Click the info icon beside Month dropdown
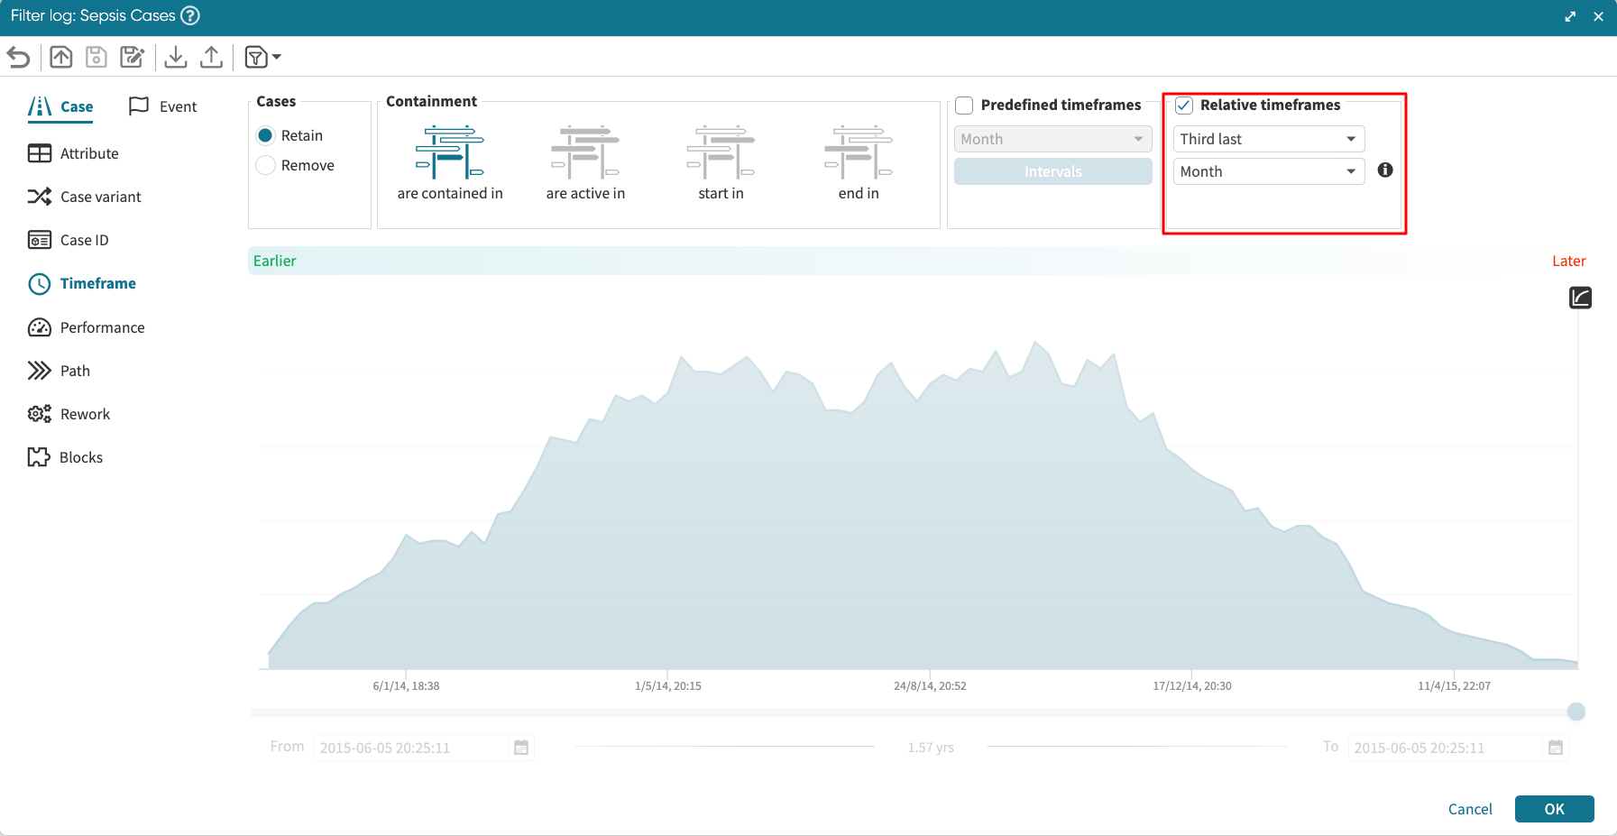The image size is (1617, 836). pyautogui.click(x=1385, y=170)
